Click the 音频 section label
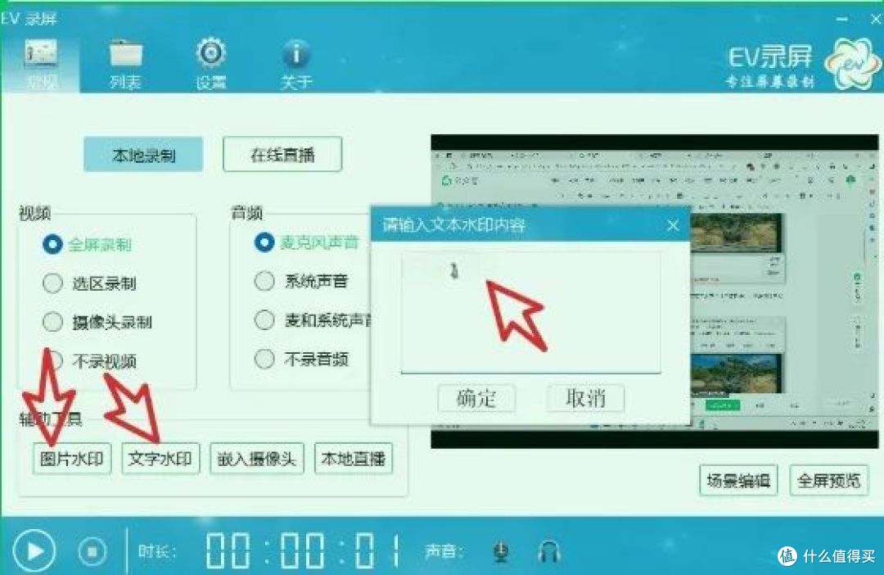This screenshot has width=884, height=575. [247, 213]
